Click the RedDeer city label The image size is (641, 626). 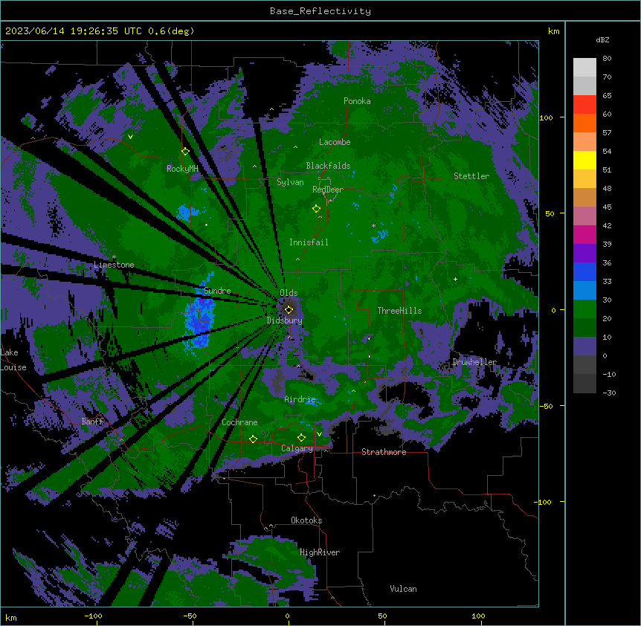tap(328, 190)
